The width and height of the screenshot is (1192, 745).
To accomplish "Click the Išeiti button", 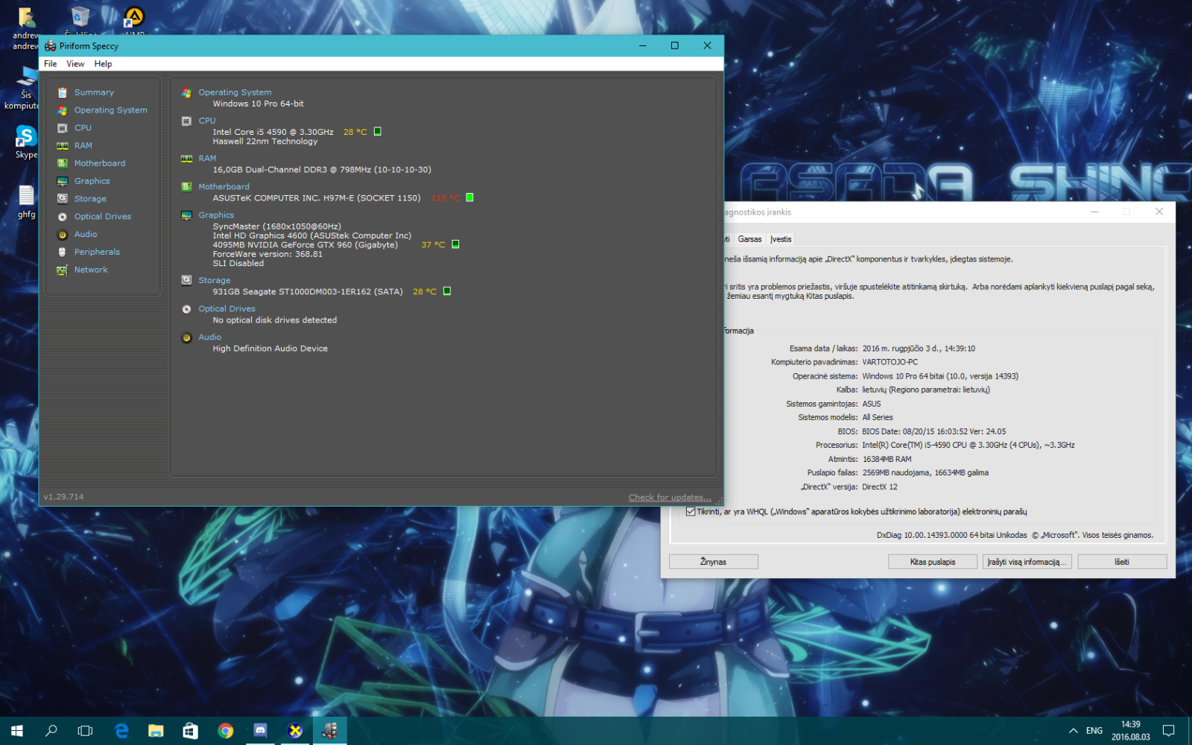I will pos(1122,562).
